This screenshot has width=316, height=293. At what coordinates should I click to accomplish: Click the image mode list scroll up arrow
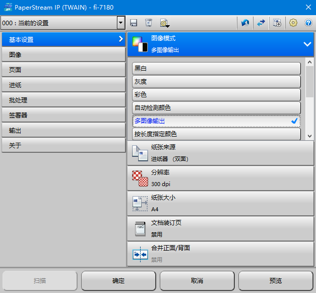click(309, 62)
